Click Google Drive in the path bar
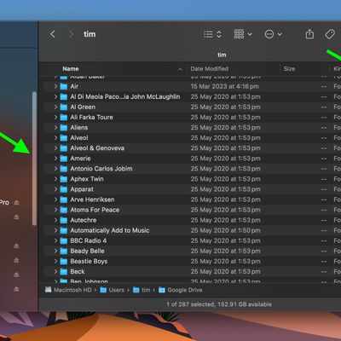 pos(181,290)
